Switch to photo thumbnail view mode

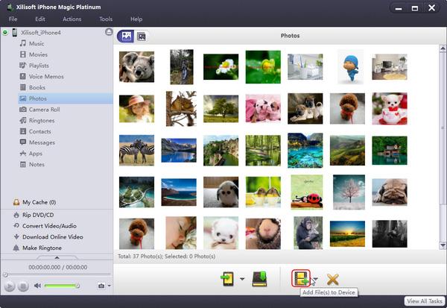tap(126, 36)
